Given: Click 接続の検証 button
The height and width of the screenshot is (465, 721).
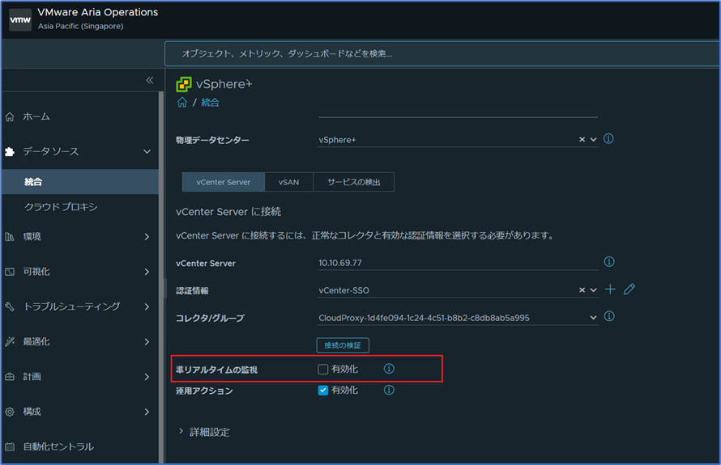Looking at the screenshot, I should (x=343, y=345).
